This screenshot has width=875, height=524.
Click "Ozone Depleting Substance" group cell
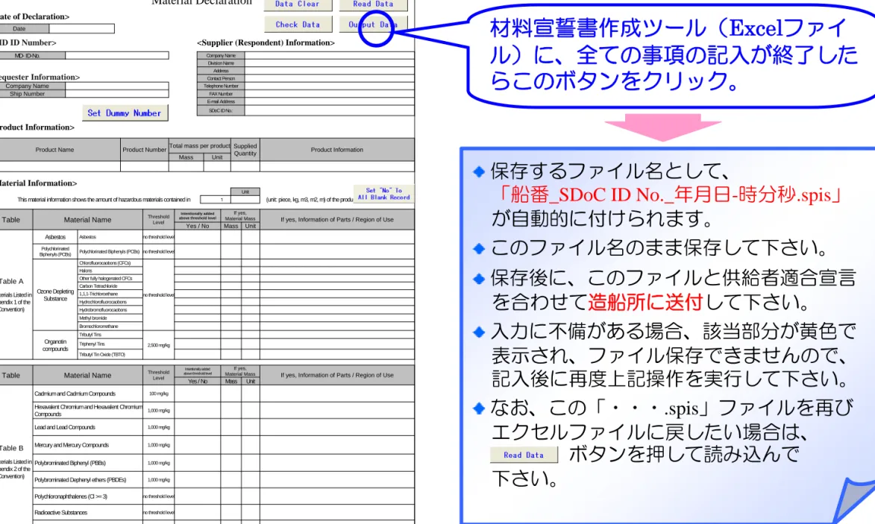click(55, 295)
